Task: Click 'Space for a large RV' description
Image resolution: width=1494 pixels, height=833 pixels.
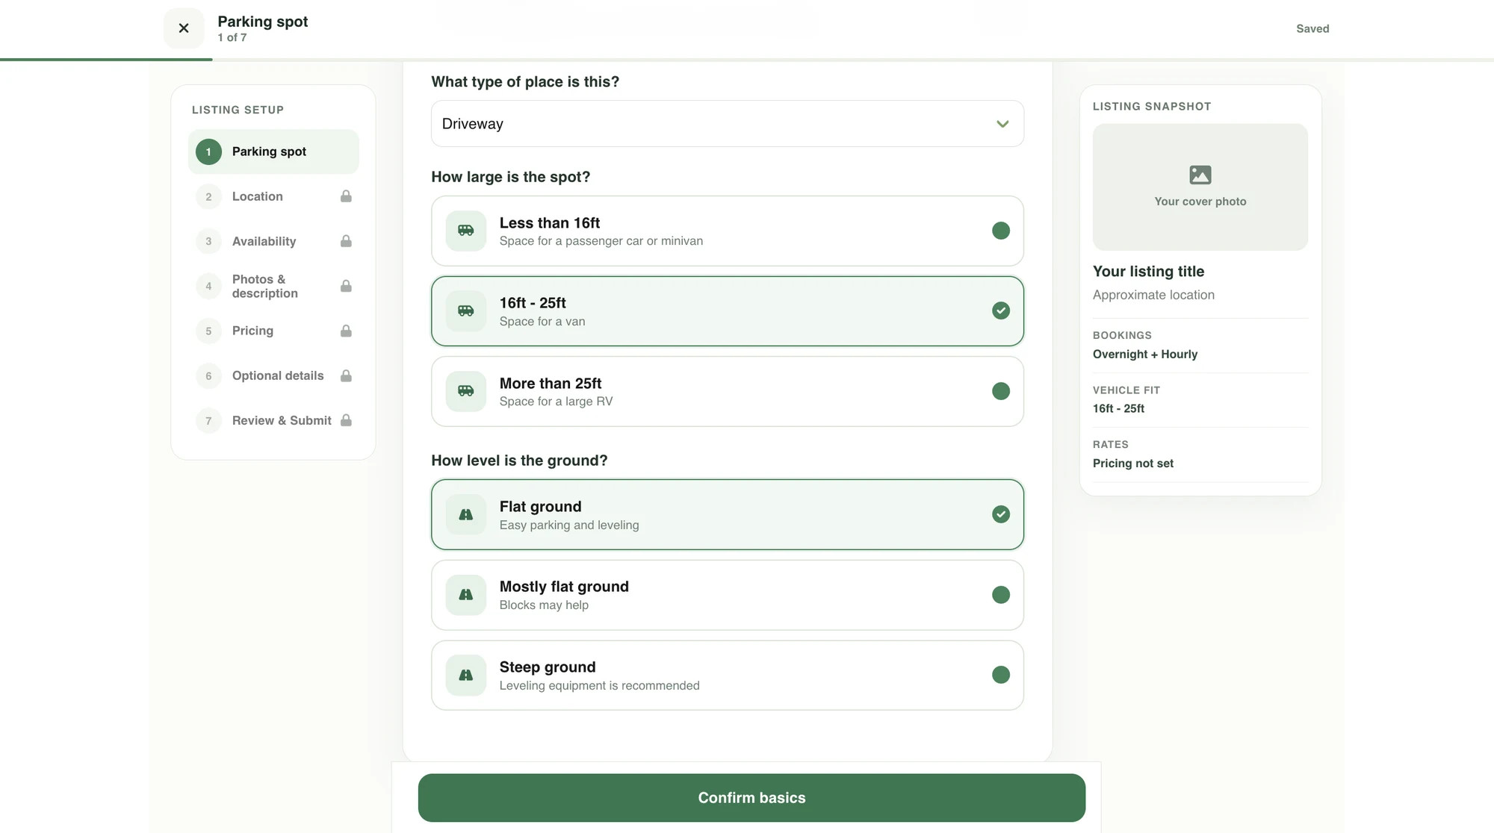Action: coord(557,402)
